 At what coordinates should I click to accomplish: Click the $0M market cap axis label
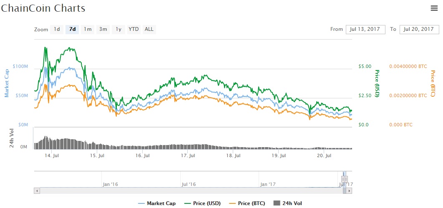click(23, 125)
